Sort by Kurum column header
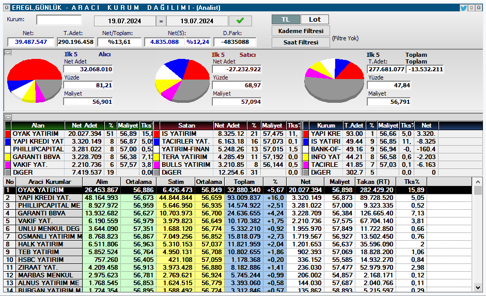The width and height of the screenshot is (486, 296). (326, 126)
